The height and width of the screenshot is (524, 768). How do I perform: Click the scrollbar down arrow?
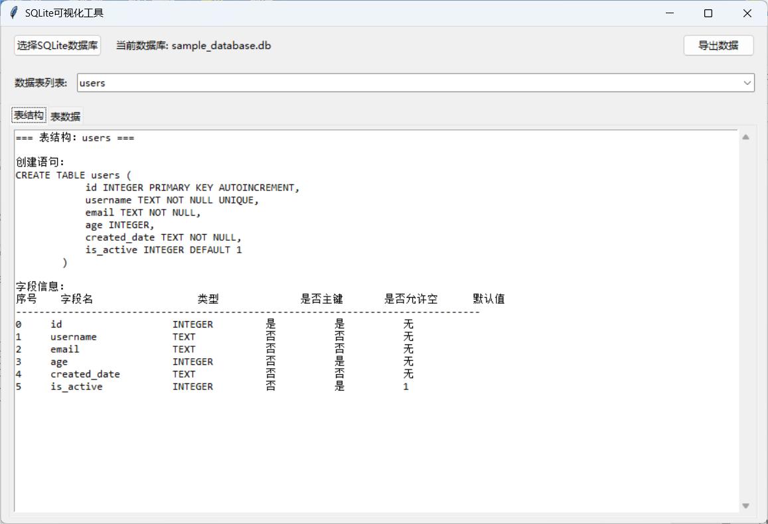(745, 505)
